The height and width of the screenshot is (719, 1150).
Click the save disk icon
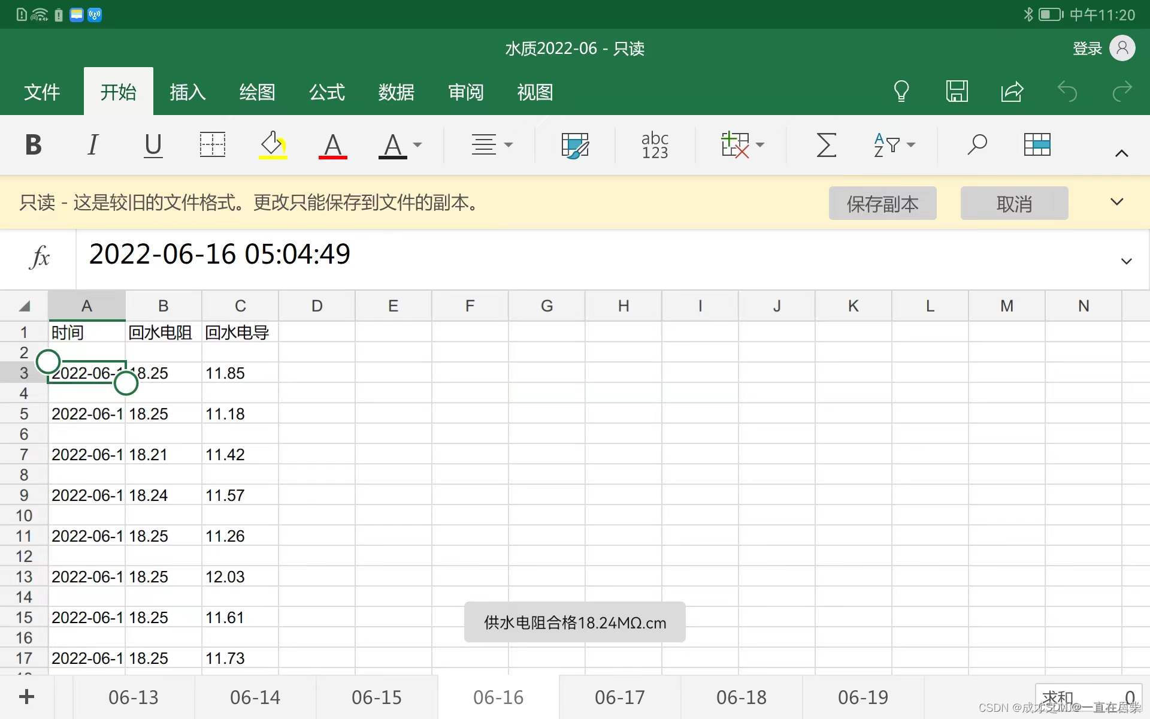coord(957,92)
